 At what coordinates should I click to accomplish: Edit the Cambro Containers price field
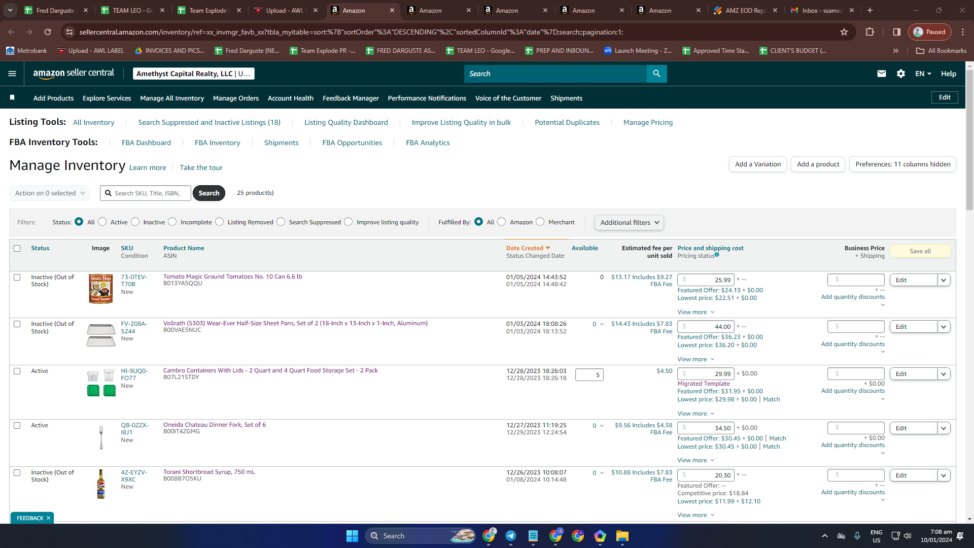(x=706, y=374)
